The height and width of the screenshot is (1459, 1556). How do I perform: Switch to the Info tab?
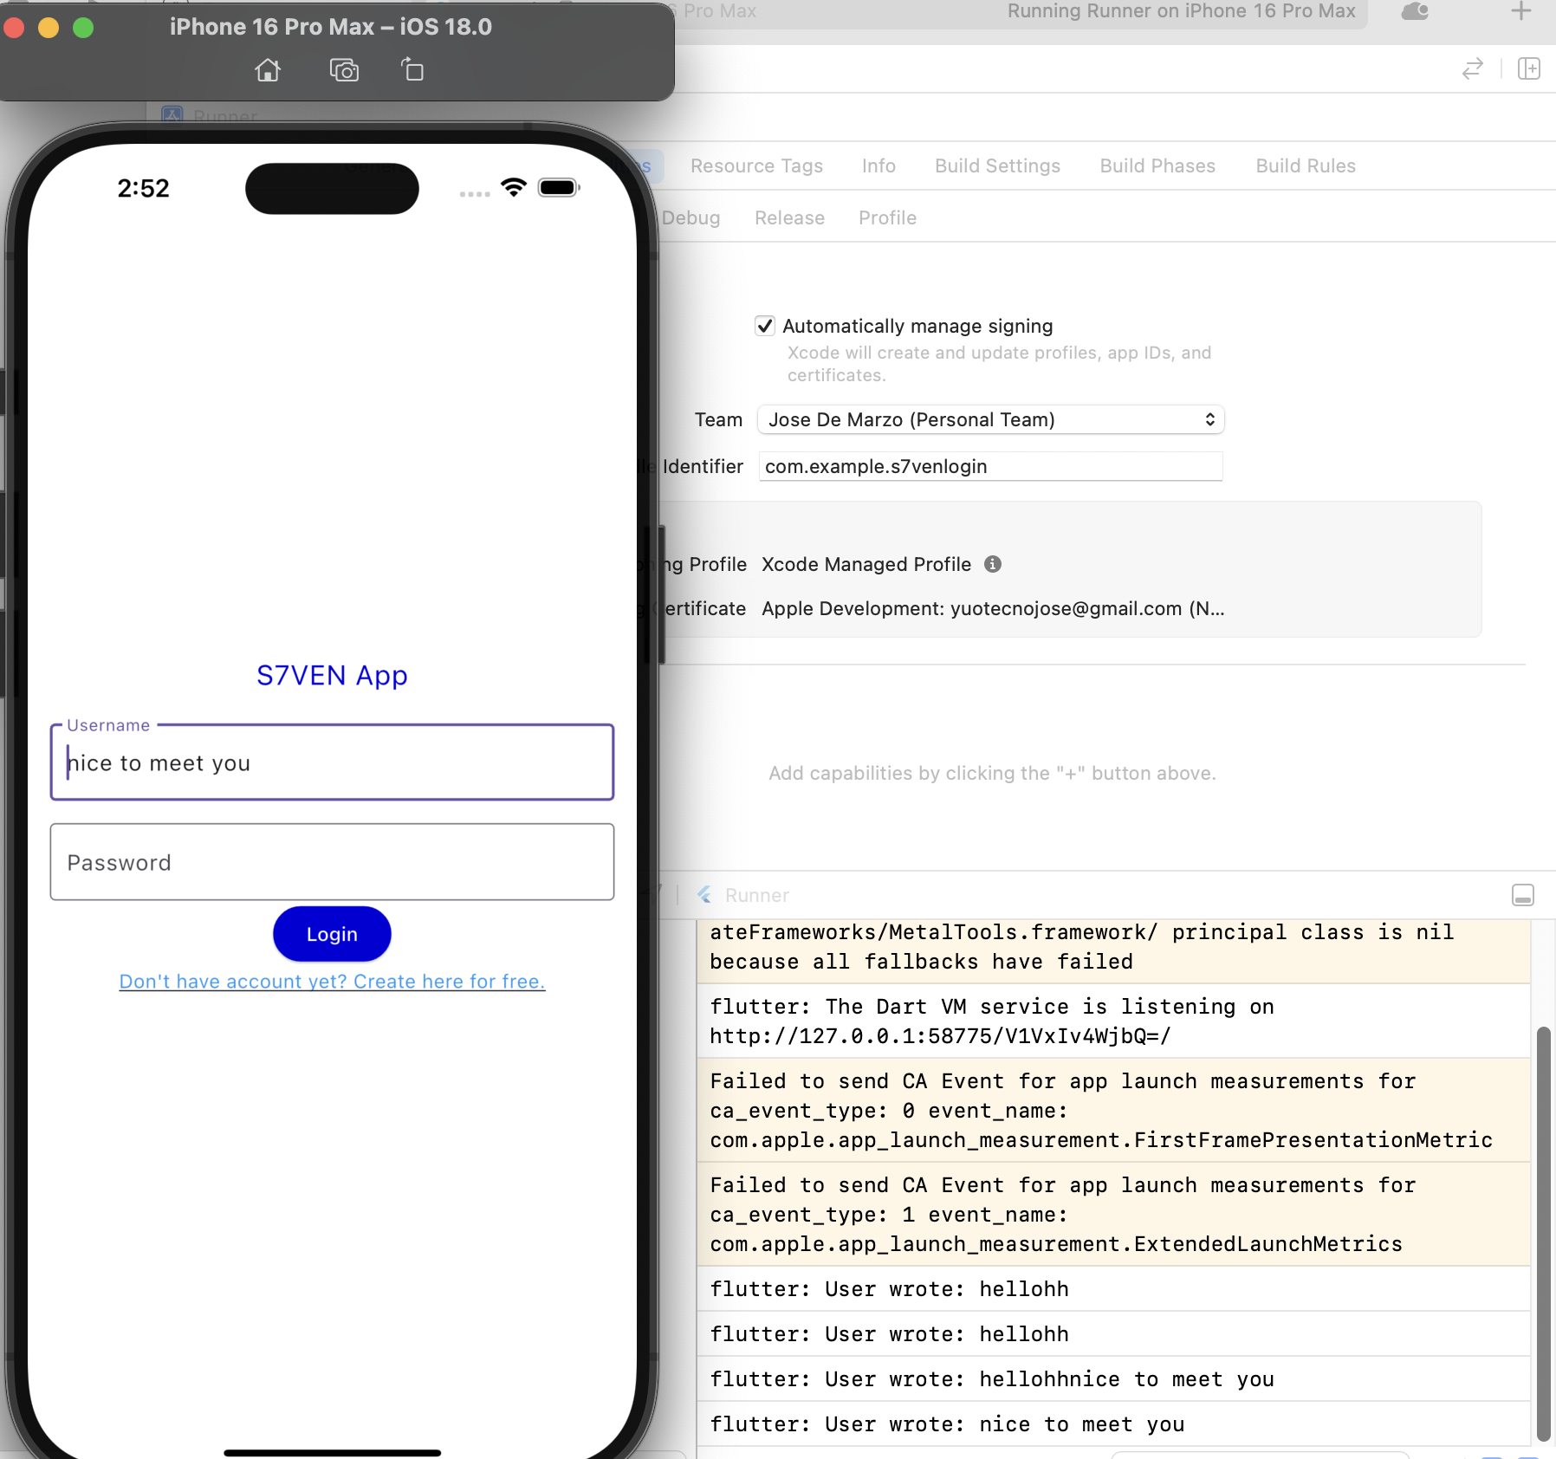[878, 165]
